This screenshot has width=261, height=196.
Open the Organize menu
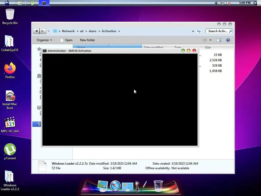pyautogui.click(x=44, y=40)
